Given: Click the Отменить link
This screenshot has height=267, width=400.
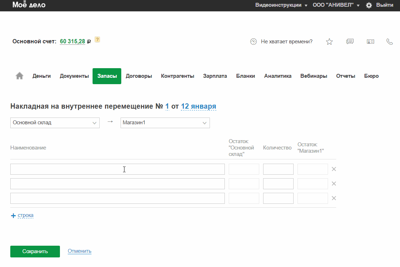Looking at the screenshot, I should tap(79, 251).
